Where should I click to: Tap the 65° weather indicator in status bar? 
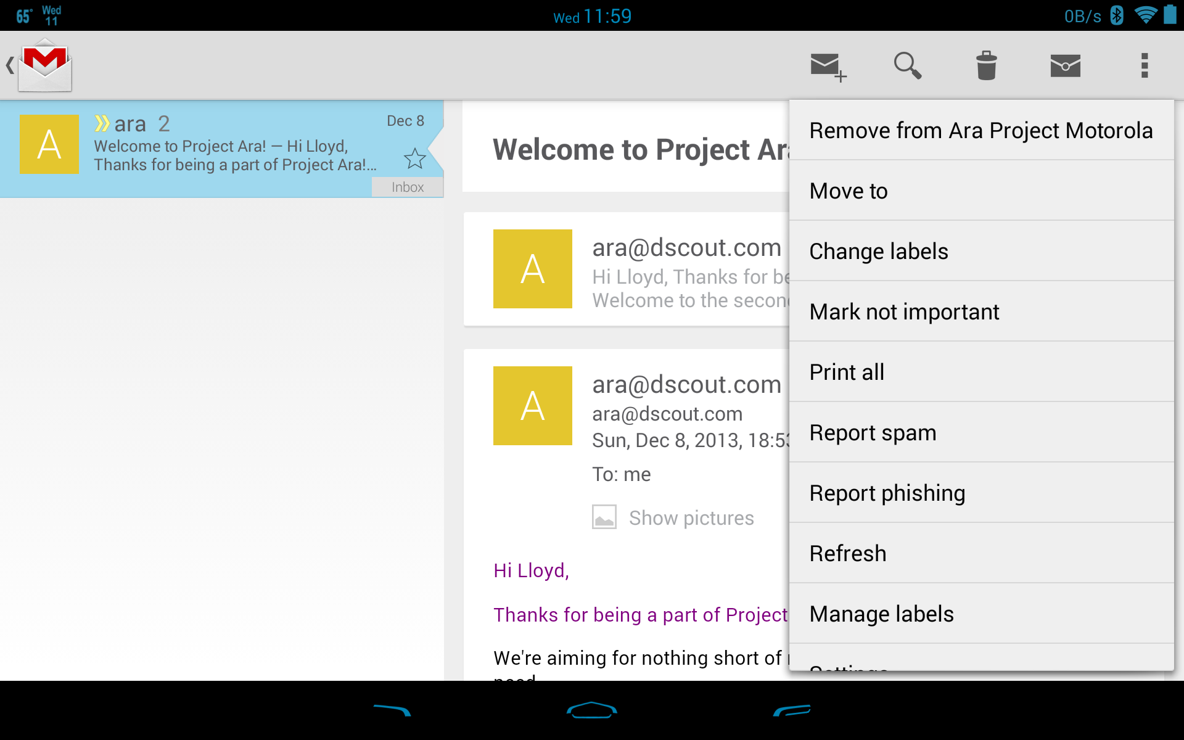coord(24,16)
